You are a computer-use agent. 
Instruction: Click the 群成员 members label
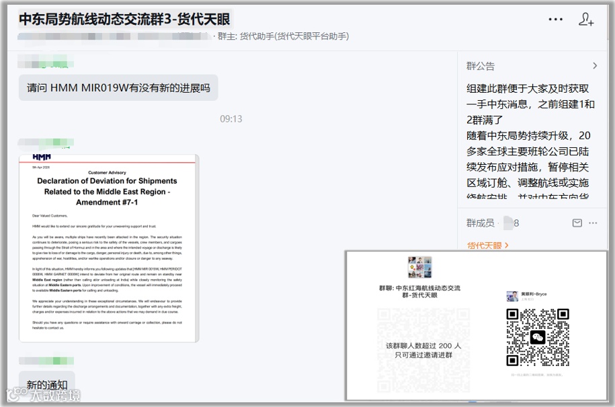pos(480,223)
